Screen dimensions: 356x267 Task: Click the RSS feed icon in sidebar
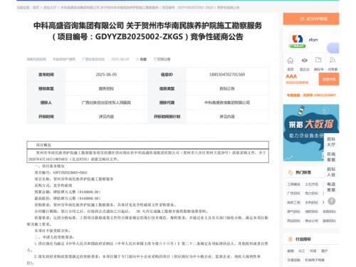coord(333,61)
